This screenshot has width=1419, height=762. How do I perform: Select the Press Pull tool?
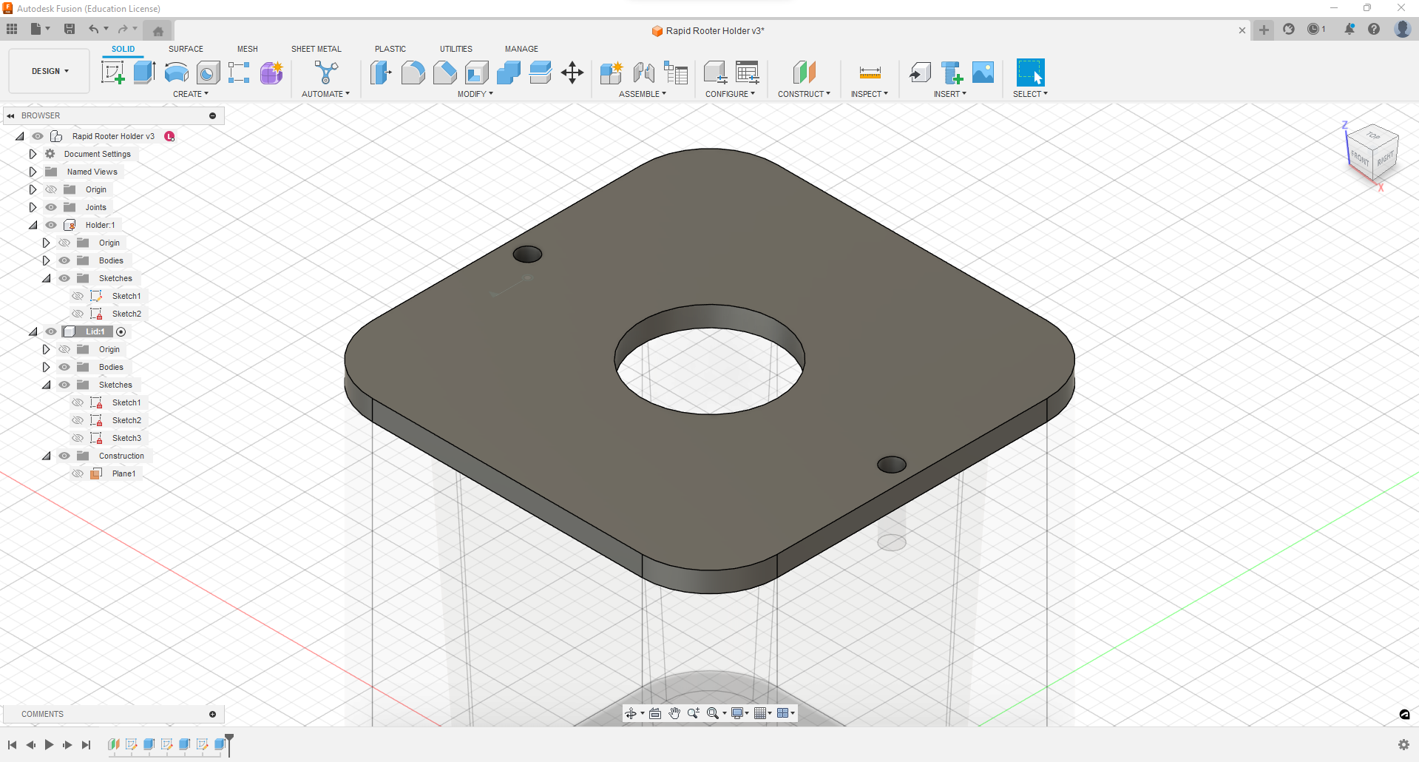[381, 73]
